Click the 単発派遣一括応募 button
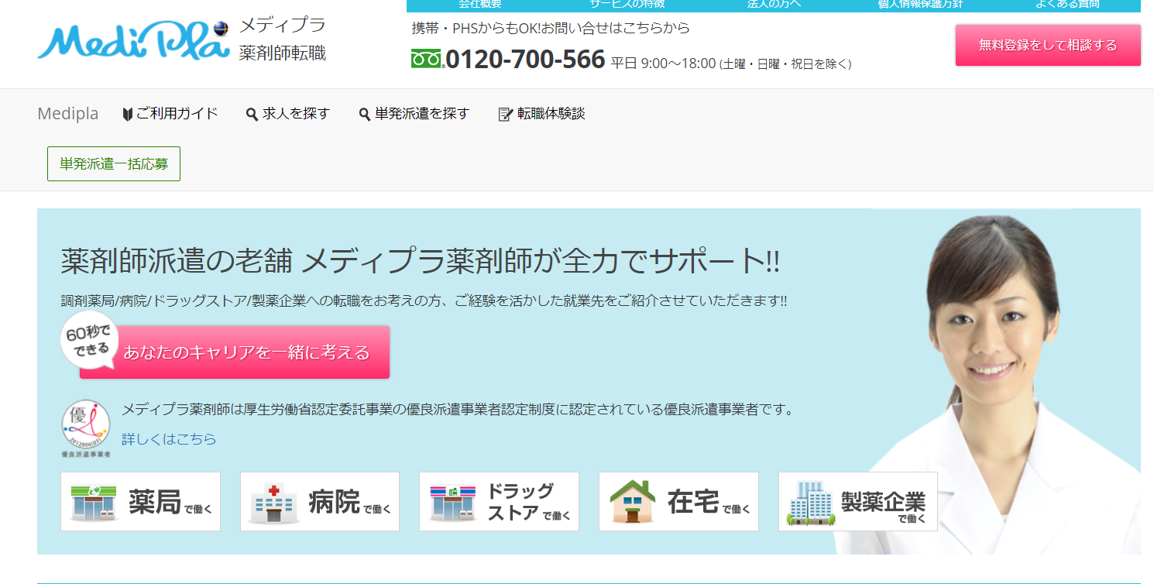This screenshot has height=584, width=1154. click(x=114, y=164)
